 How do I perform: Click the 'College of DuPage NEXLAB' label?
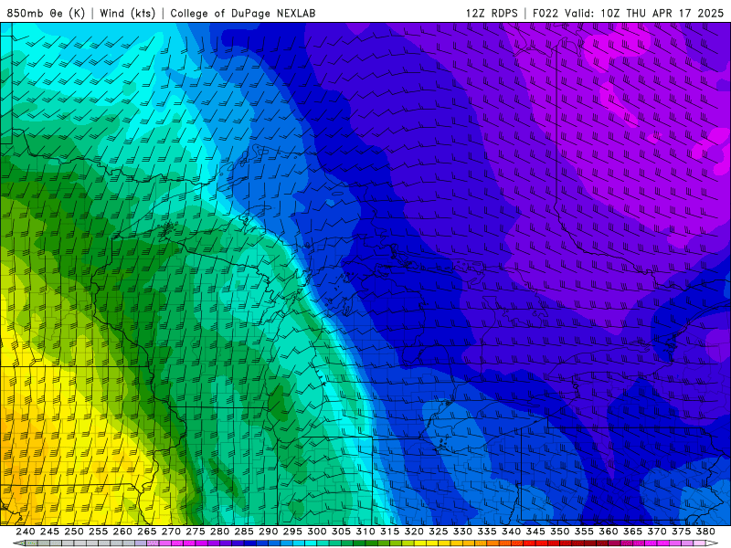tap(243, 13)
